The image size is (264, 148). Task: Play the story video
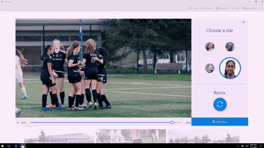(18, 123)
